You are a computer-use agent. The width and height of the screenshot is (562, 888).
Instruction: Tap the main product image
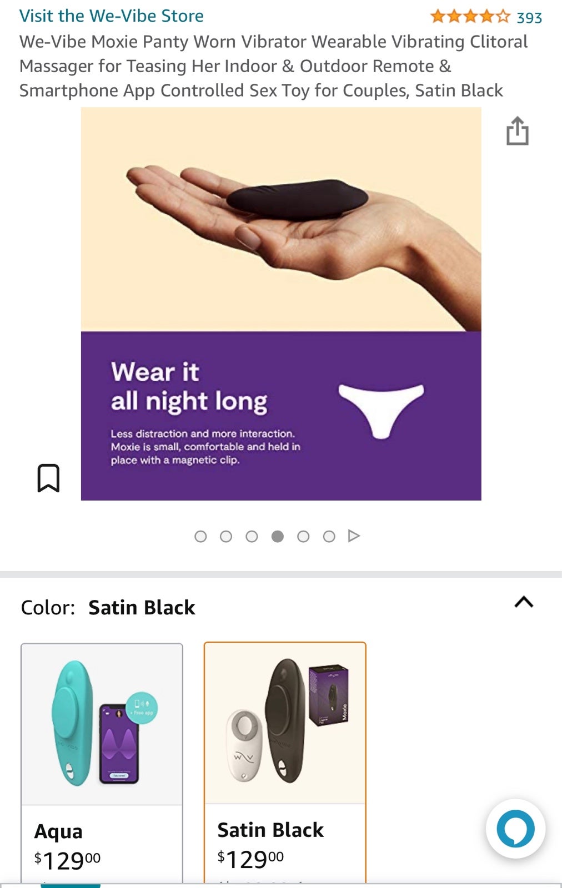coord(281,304)
